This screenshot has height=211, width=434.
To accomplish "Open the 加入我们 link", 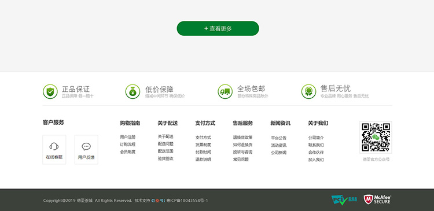I will 316,160.
